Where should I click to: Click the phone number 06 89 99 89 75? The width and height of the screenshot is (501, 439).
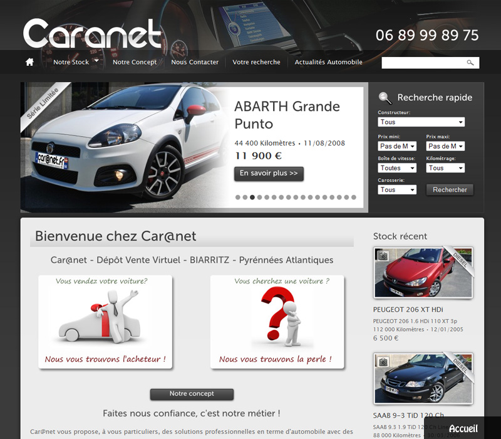[427, 35]
